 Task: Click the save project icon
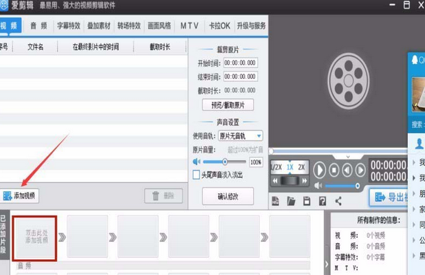click(307, 201)
